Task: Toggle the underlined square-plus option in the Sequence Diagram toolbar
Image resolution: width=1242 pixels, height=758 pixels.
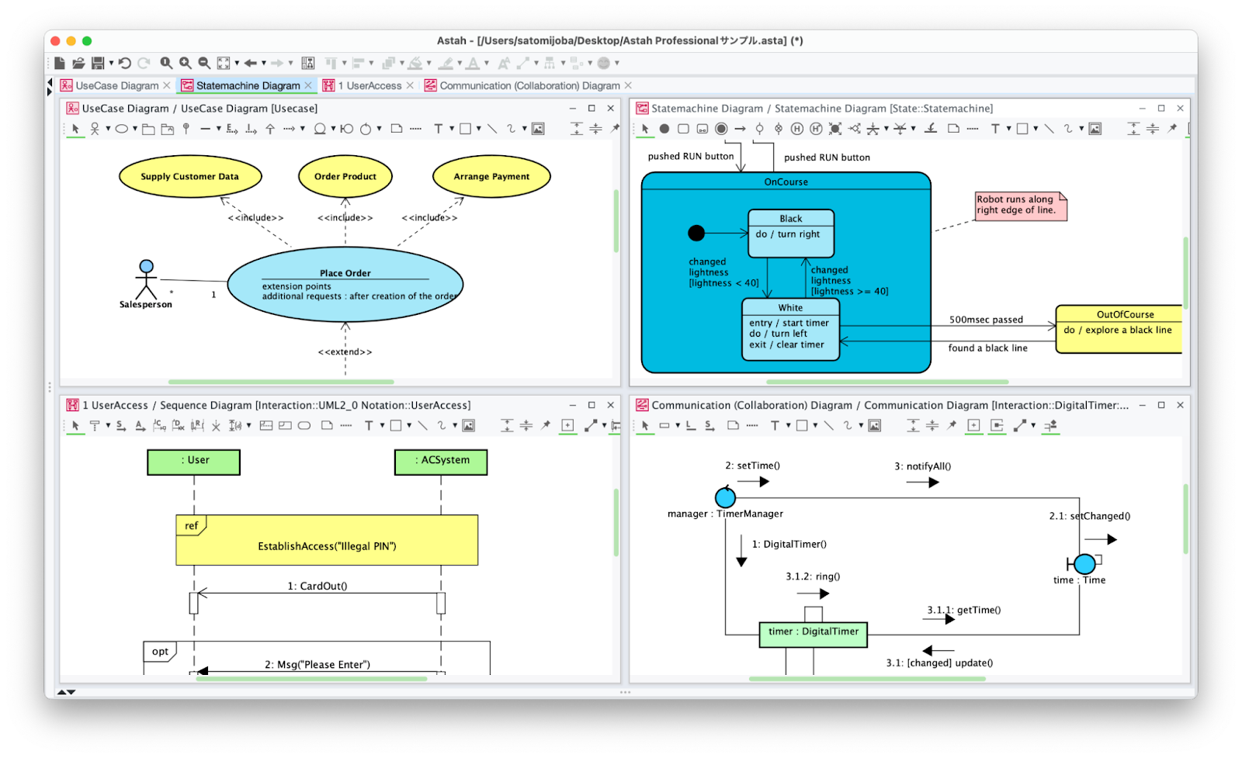Action: coord(568,425)
